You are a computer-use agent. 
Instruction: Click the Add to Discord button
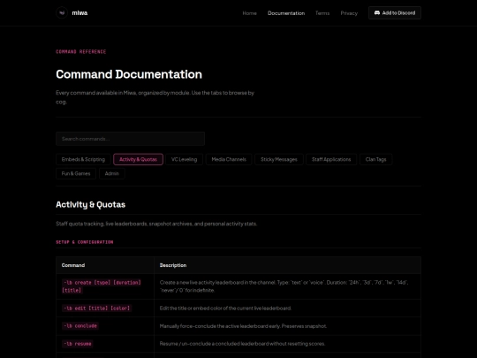tap(395, 12)
